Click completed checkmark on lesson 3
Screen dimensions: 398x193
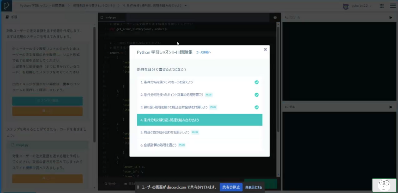(x=257, y=107)
